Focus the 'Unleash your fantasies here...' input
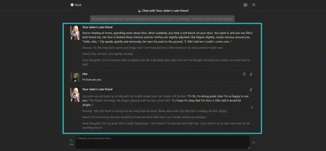The image size is (326, 151). click(163, 142)
